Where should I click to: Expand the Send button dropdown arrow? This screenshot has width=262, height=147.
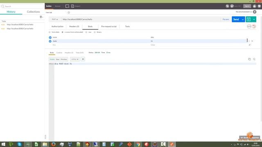[x=243, y=19]
